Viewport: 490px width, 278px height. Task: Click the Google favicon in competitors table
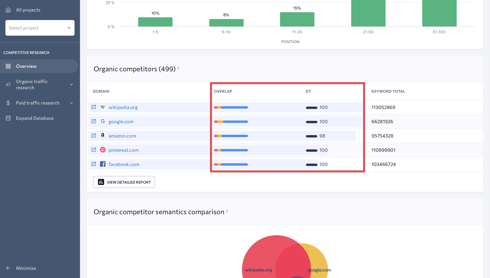click(103, 122)
